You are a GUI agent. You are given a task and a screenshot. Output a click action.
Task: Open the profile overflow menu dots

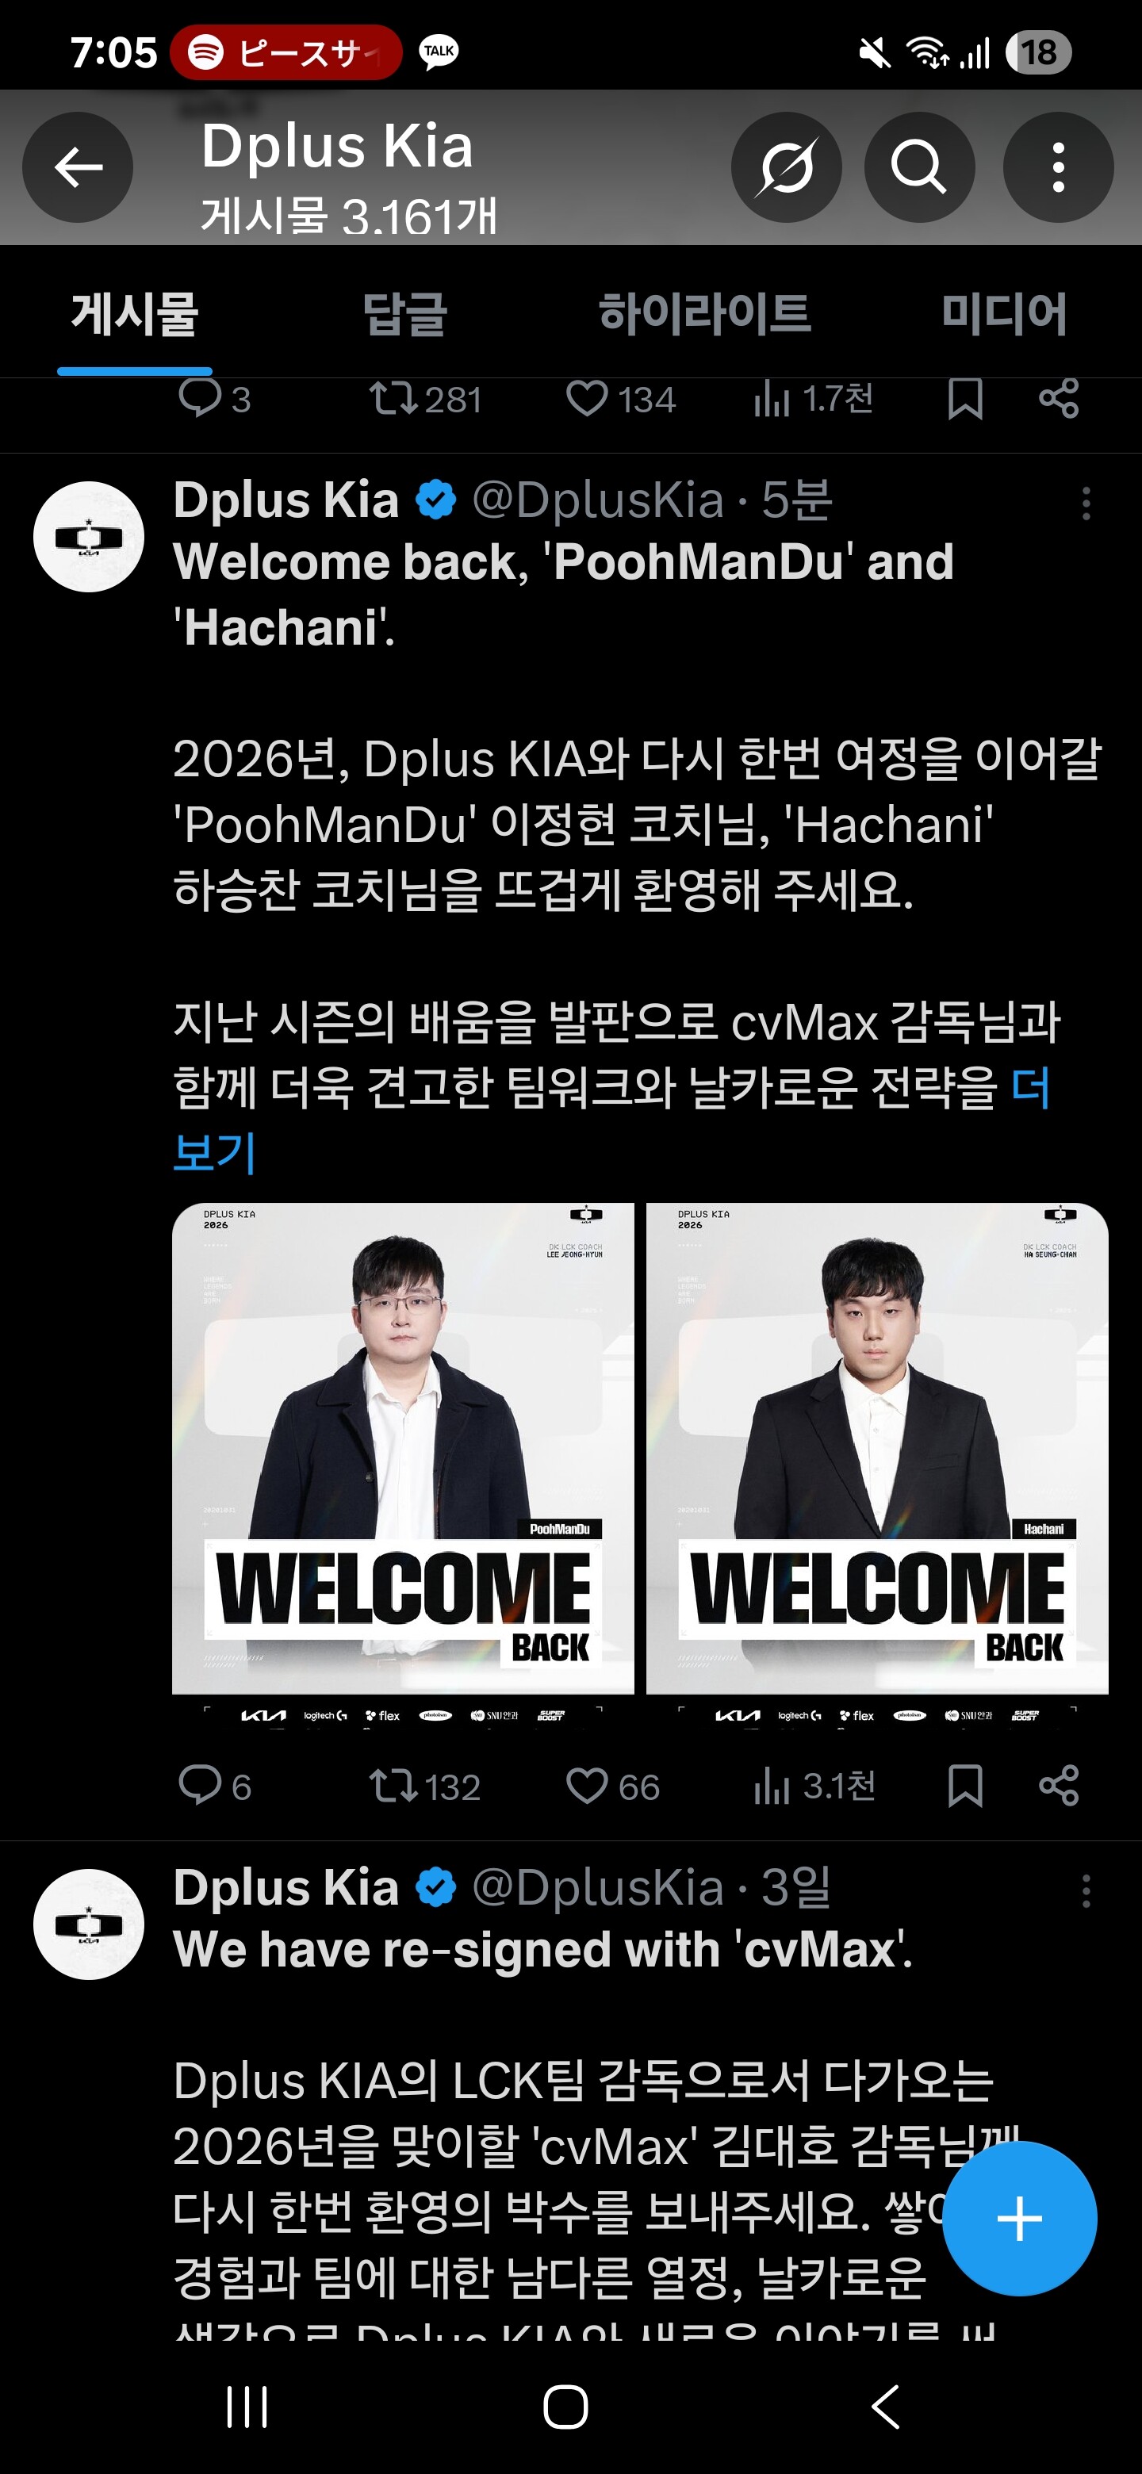click(x=1057, y=168)
